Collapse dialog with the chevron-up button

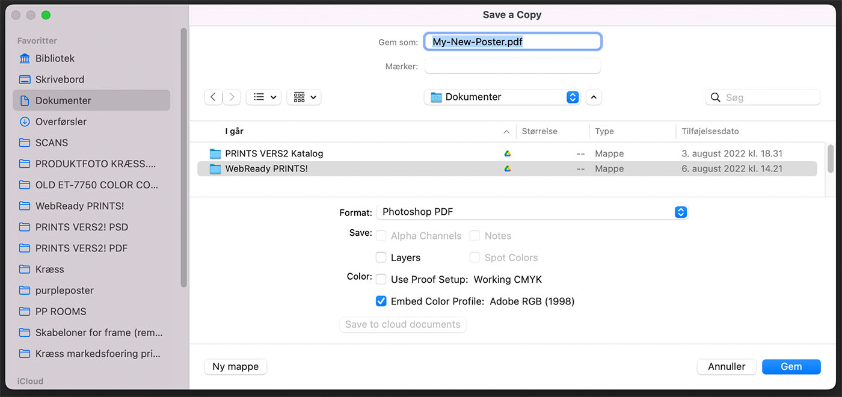coord(593,97)
